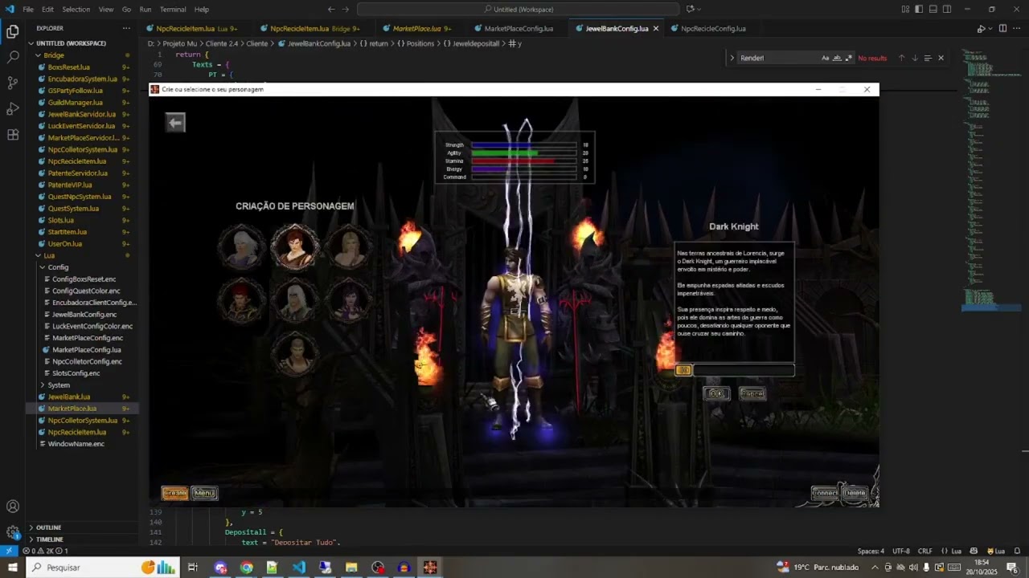Open QuestSystem.lua in explorer
The width and height of the screenshot is (1029, 578).
73,209
